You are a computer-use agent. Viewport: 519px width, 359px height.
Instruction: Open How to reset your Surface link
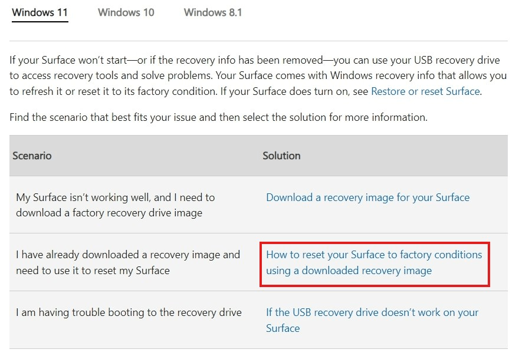(374, 262)
